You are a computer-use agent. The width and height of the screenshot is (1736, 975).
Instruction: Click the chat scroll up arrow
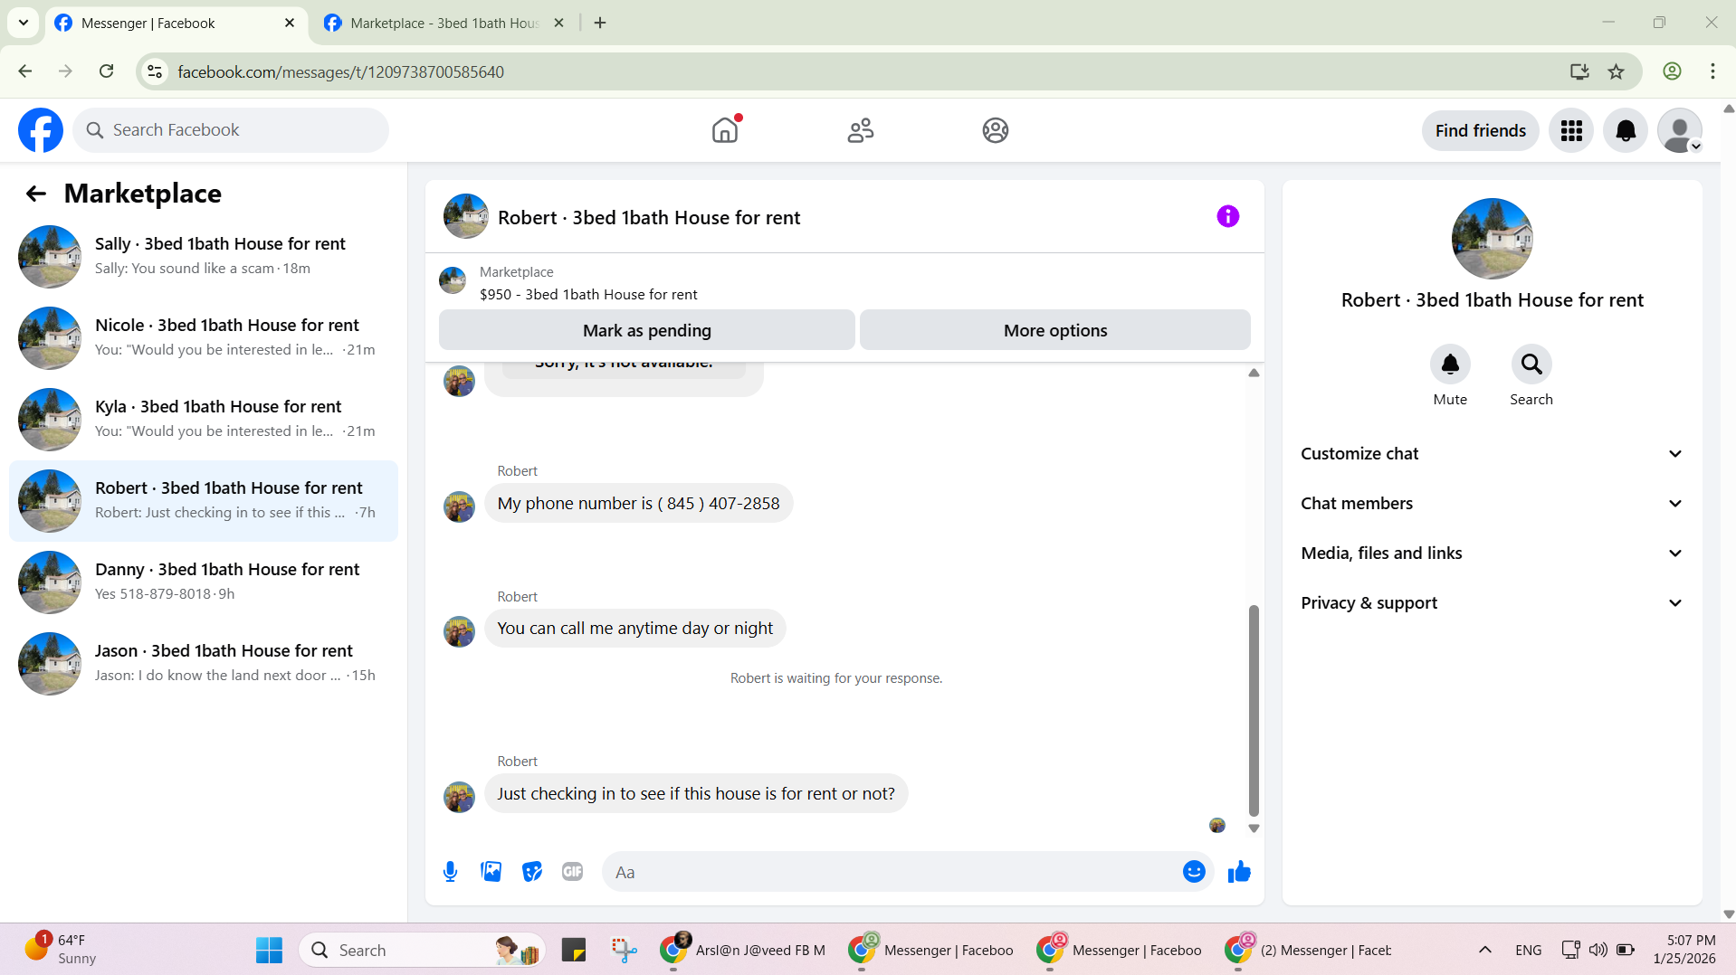[1254, 373]
